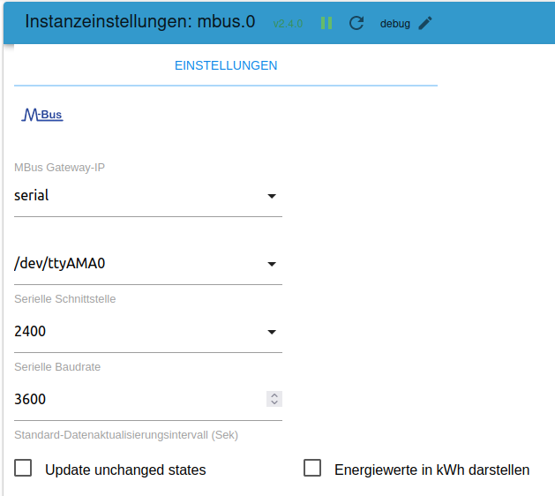Open the 2400 baud rate dropdown

(x=148, y=332)
